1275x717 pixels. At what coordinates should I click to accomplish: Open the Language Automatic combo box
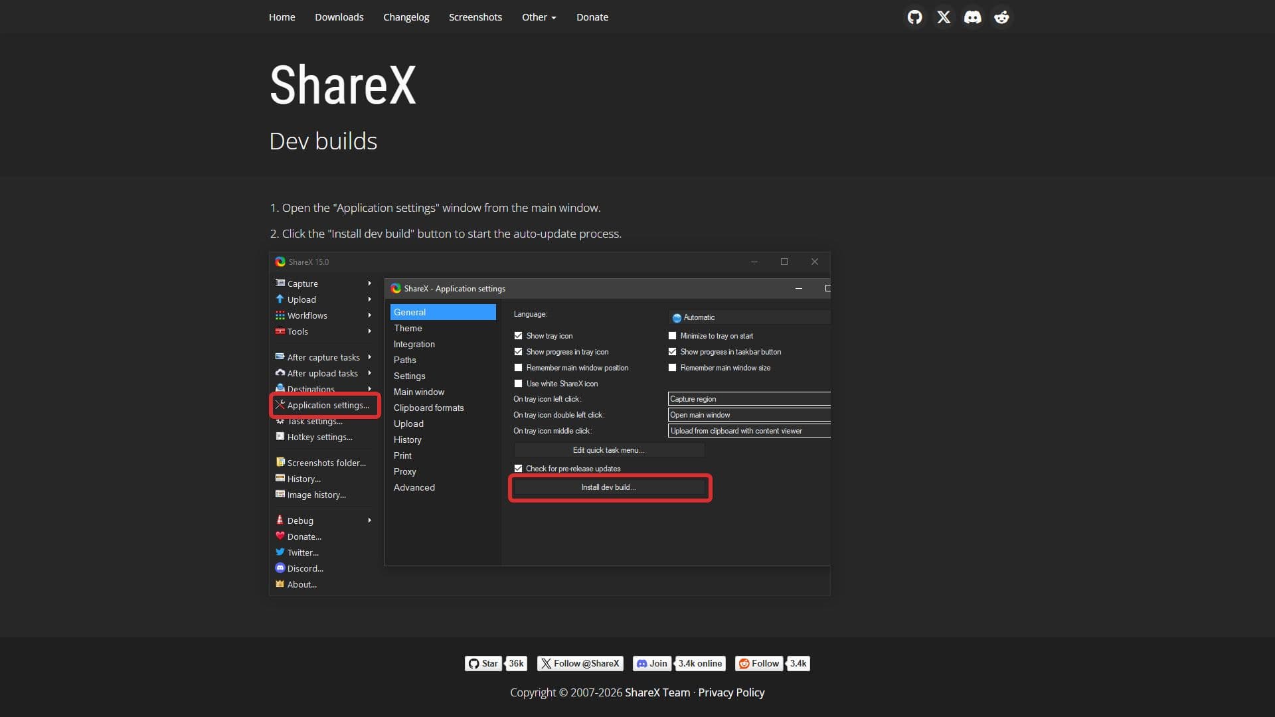pyautogui.click(x=749, y=317)
